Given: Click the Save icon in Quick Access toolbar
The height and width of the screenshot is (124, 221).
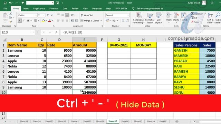Looking at the screenshot, I should (x=5, y=3).
